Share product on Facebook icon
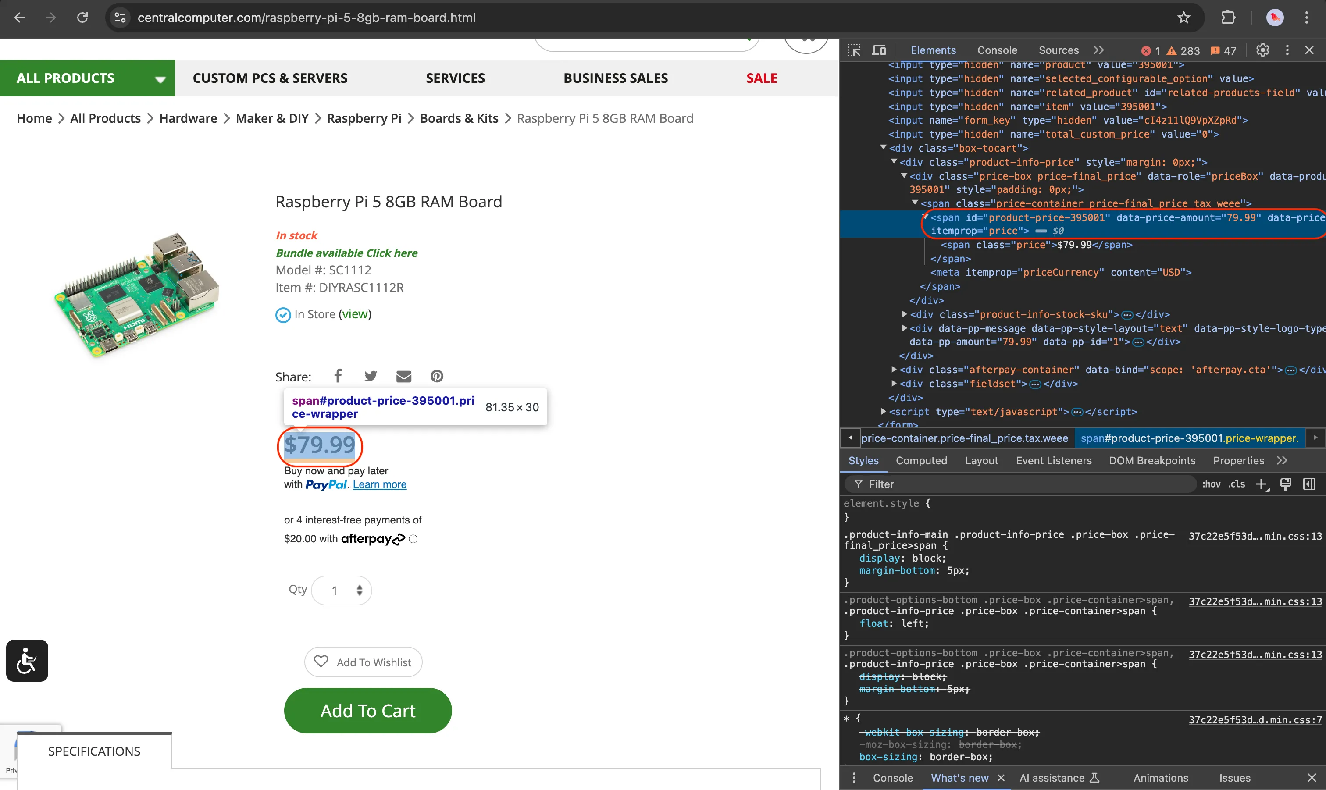 tap(338, 376)
